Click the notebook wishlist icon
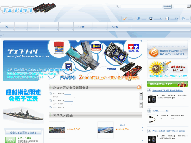Image resolution: width=191 pixels, height=143 pixels. click(x=167, y=19)
